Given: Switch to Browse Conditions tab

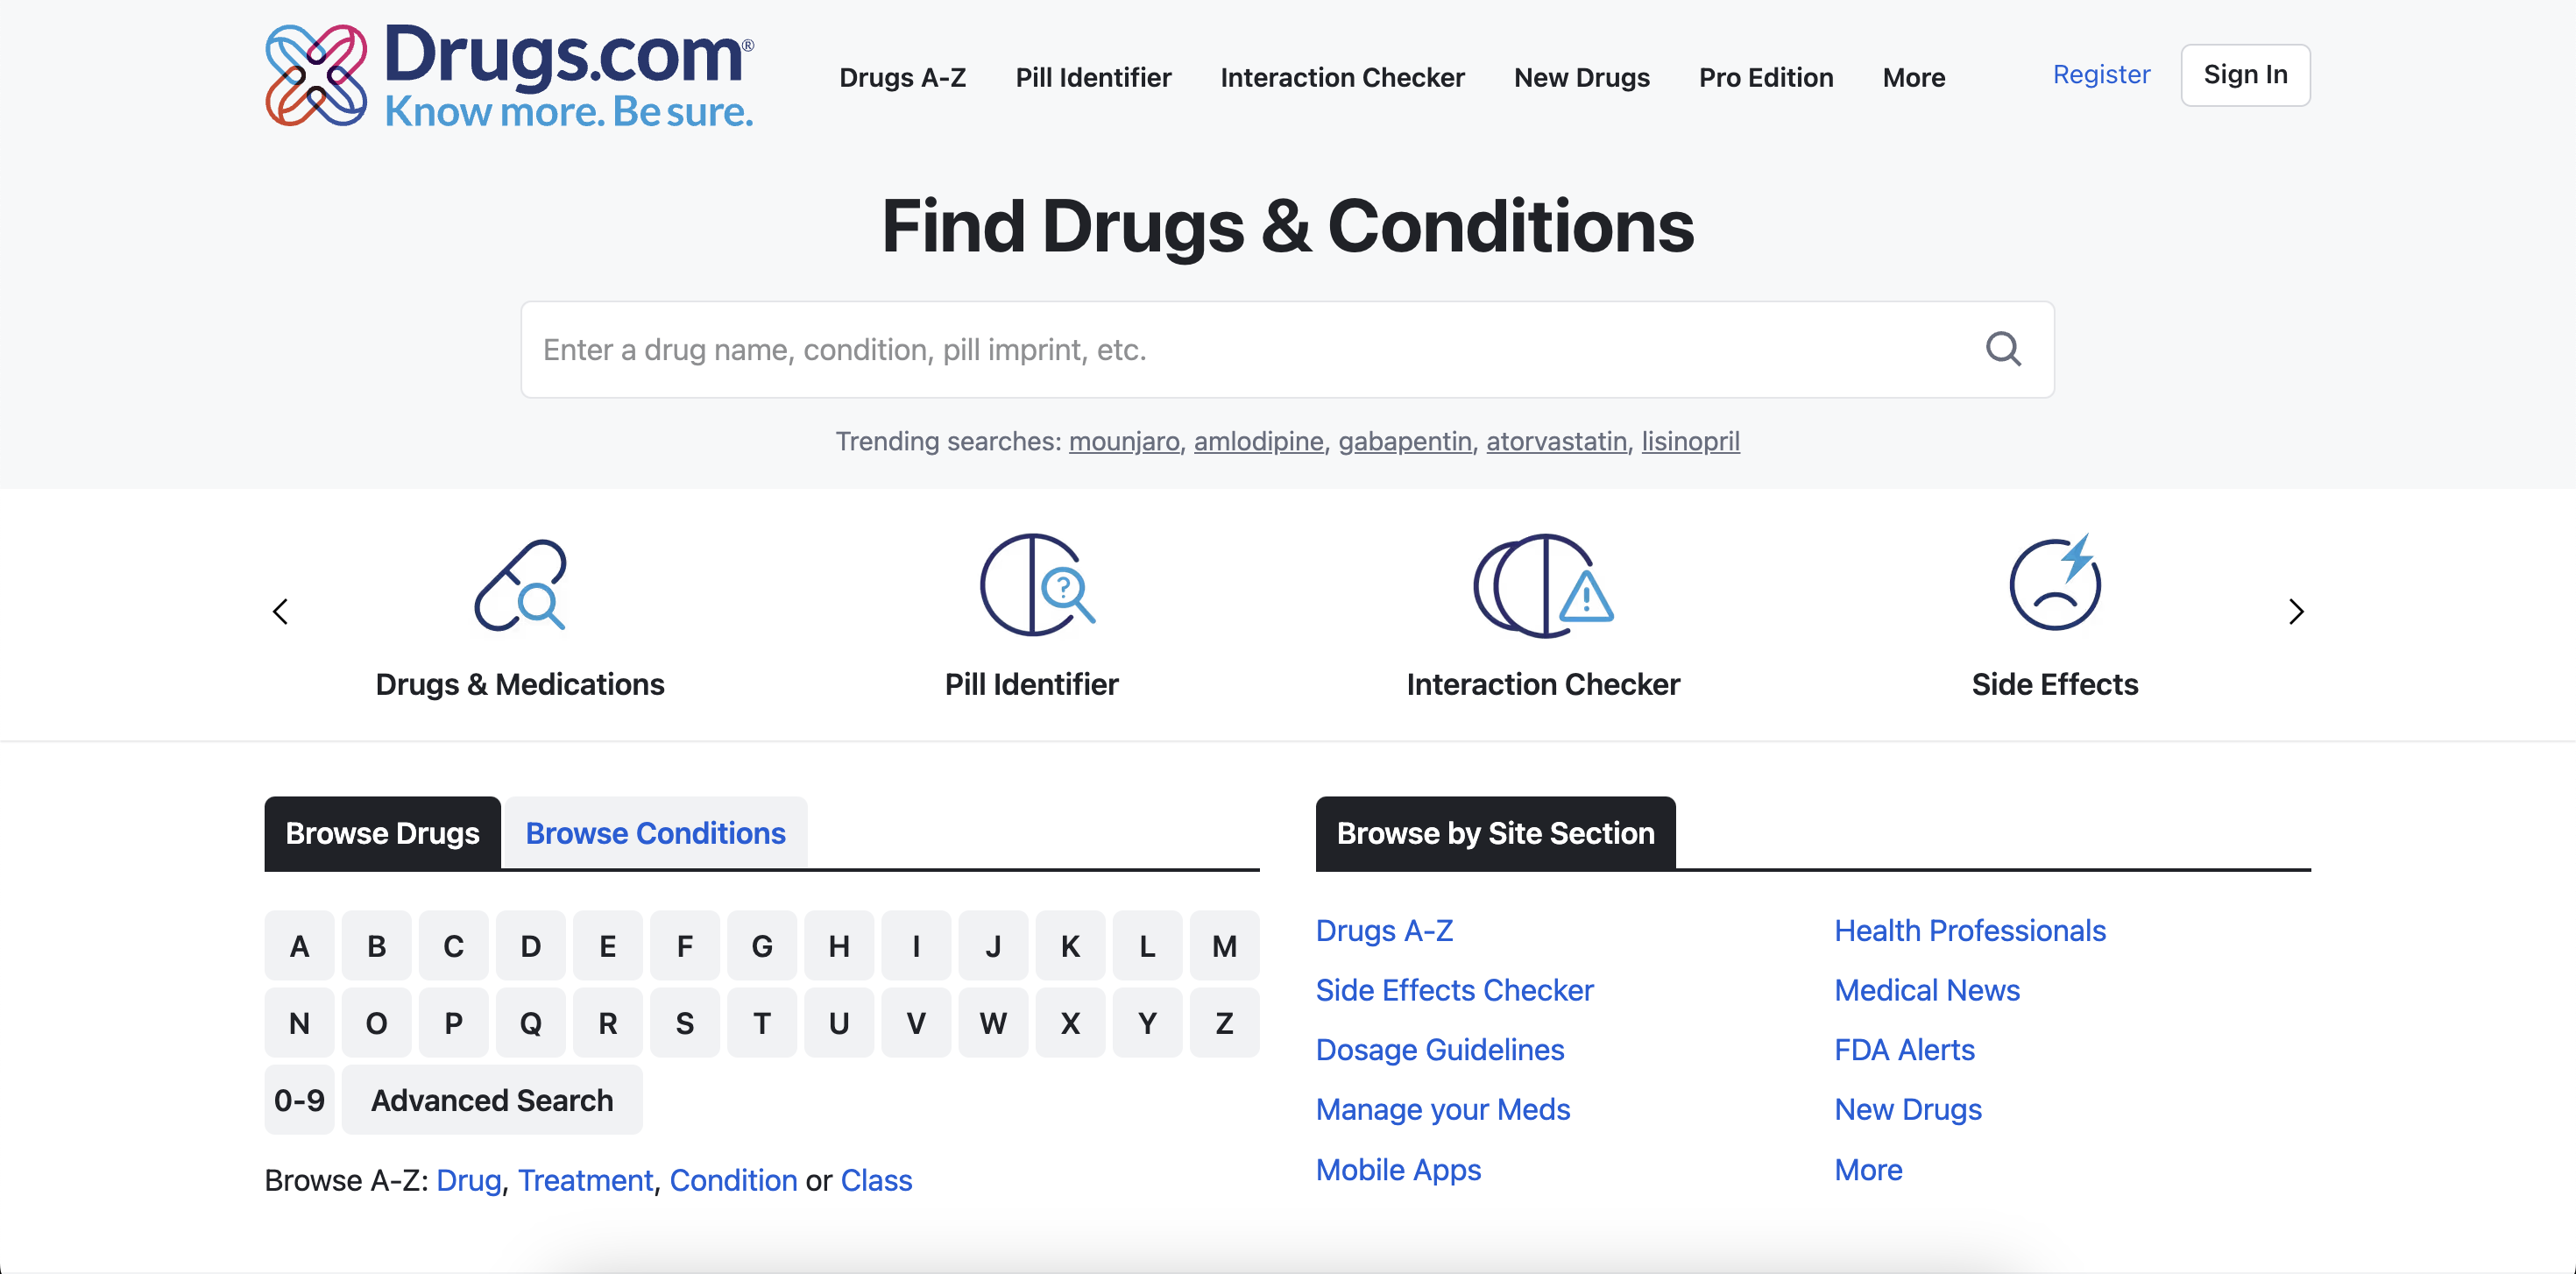Looking at the screenshot, I should click(655, 833).
